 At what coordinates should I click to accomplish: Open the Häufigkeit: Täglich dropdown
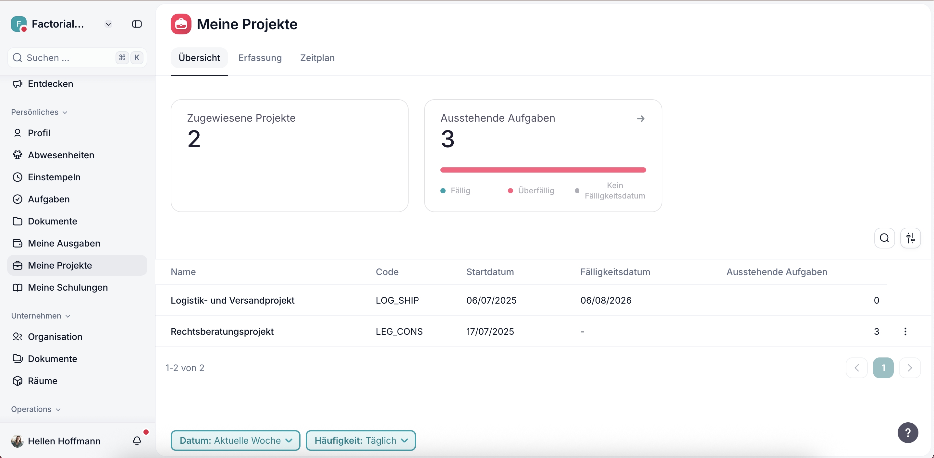[361, 440]
